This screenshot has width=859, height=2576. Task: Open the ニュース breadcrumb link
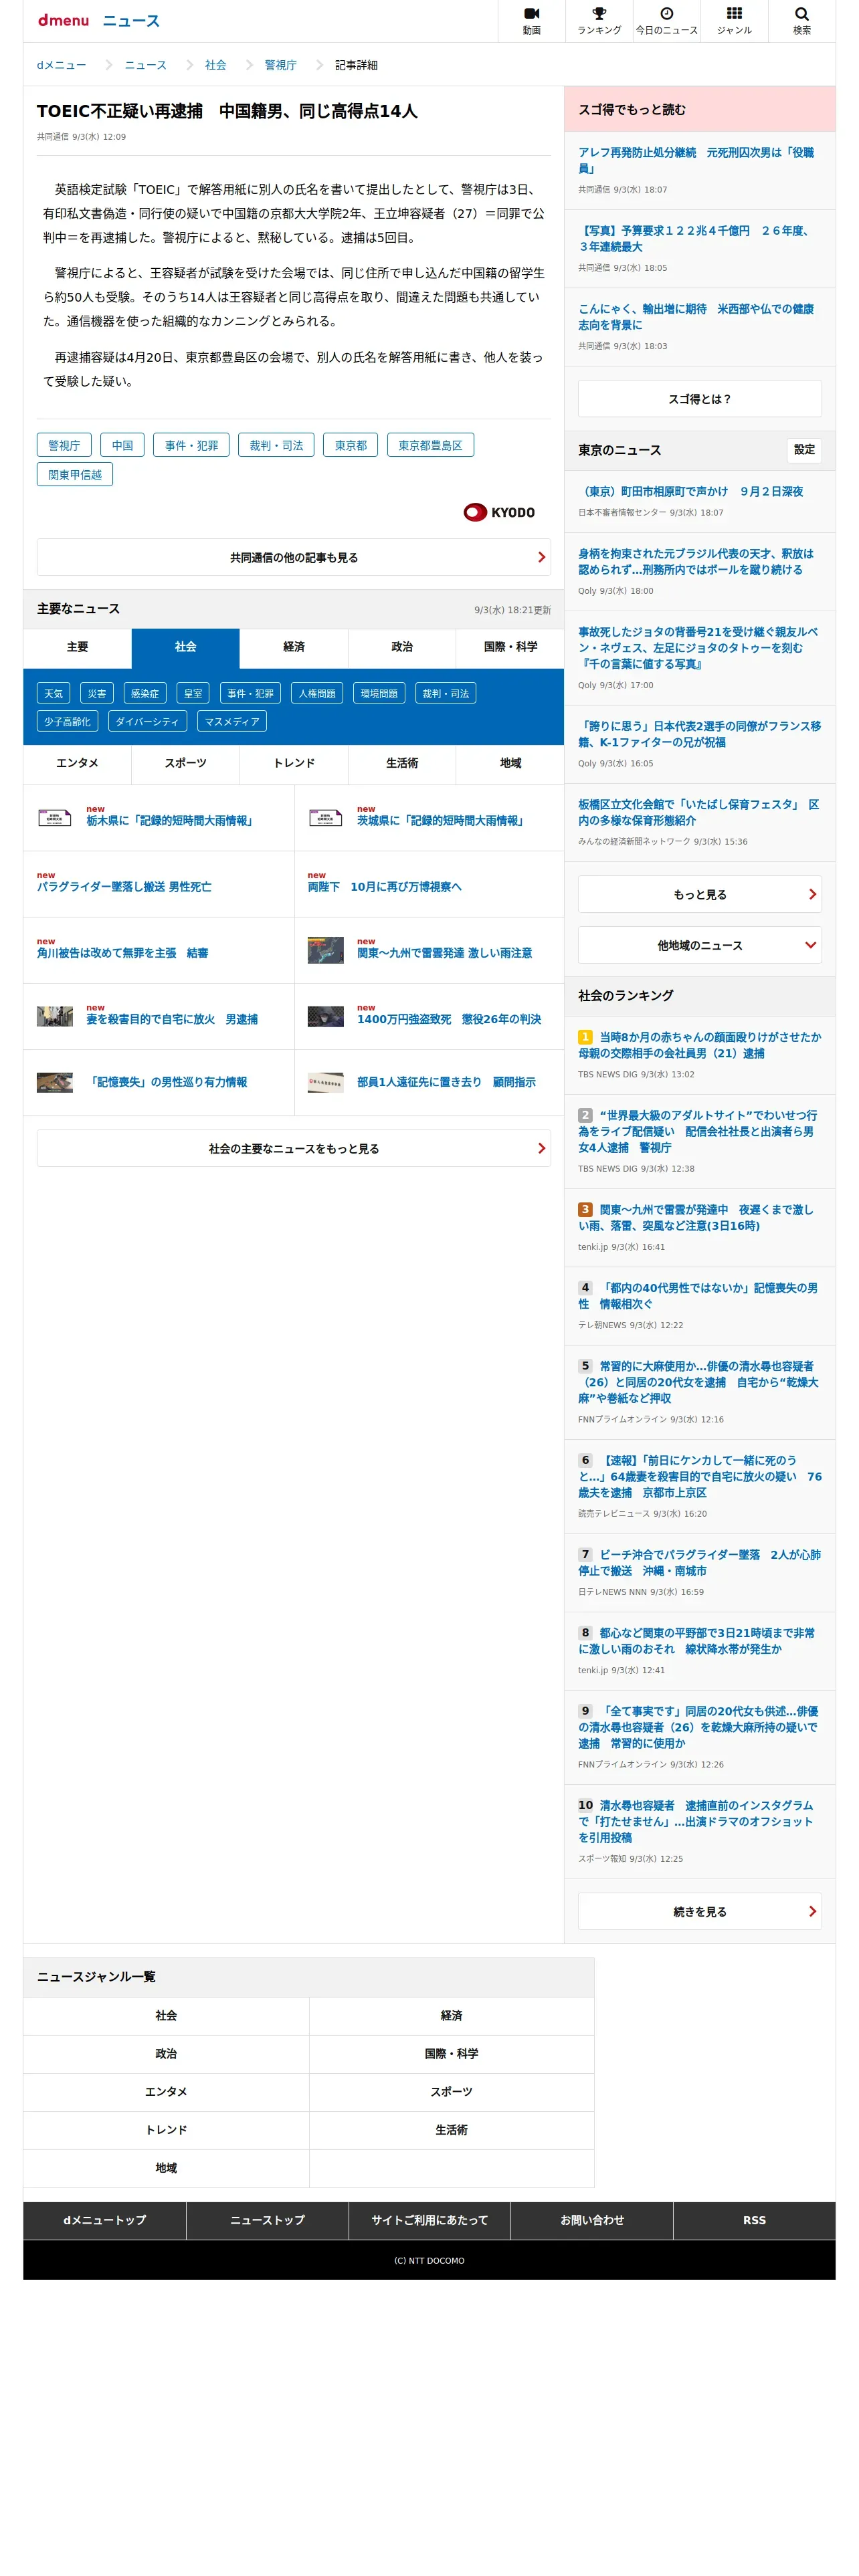[x=146, y=65]
